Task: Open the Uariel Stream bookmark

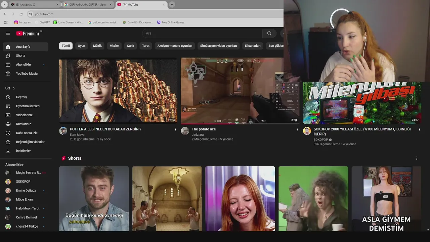Action: (69, 23)
